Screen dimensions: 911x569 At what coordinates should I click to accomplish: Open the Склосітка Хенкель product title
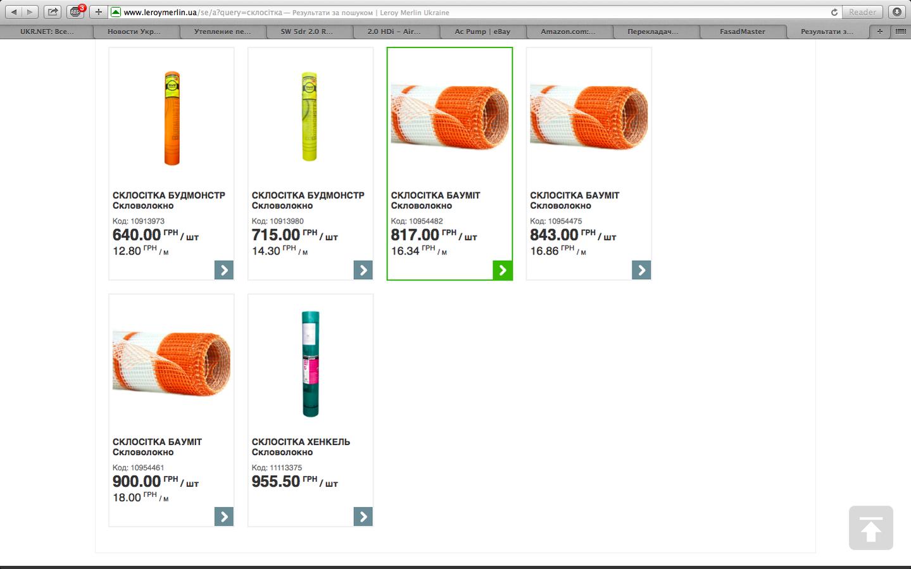(x=301, y=442)
